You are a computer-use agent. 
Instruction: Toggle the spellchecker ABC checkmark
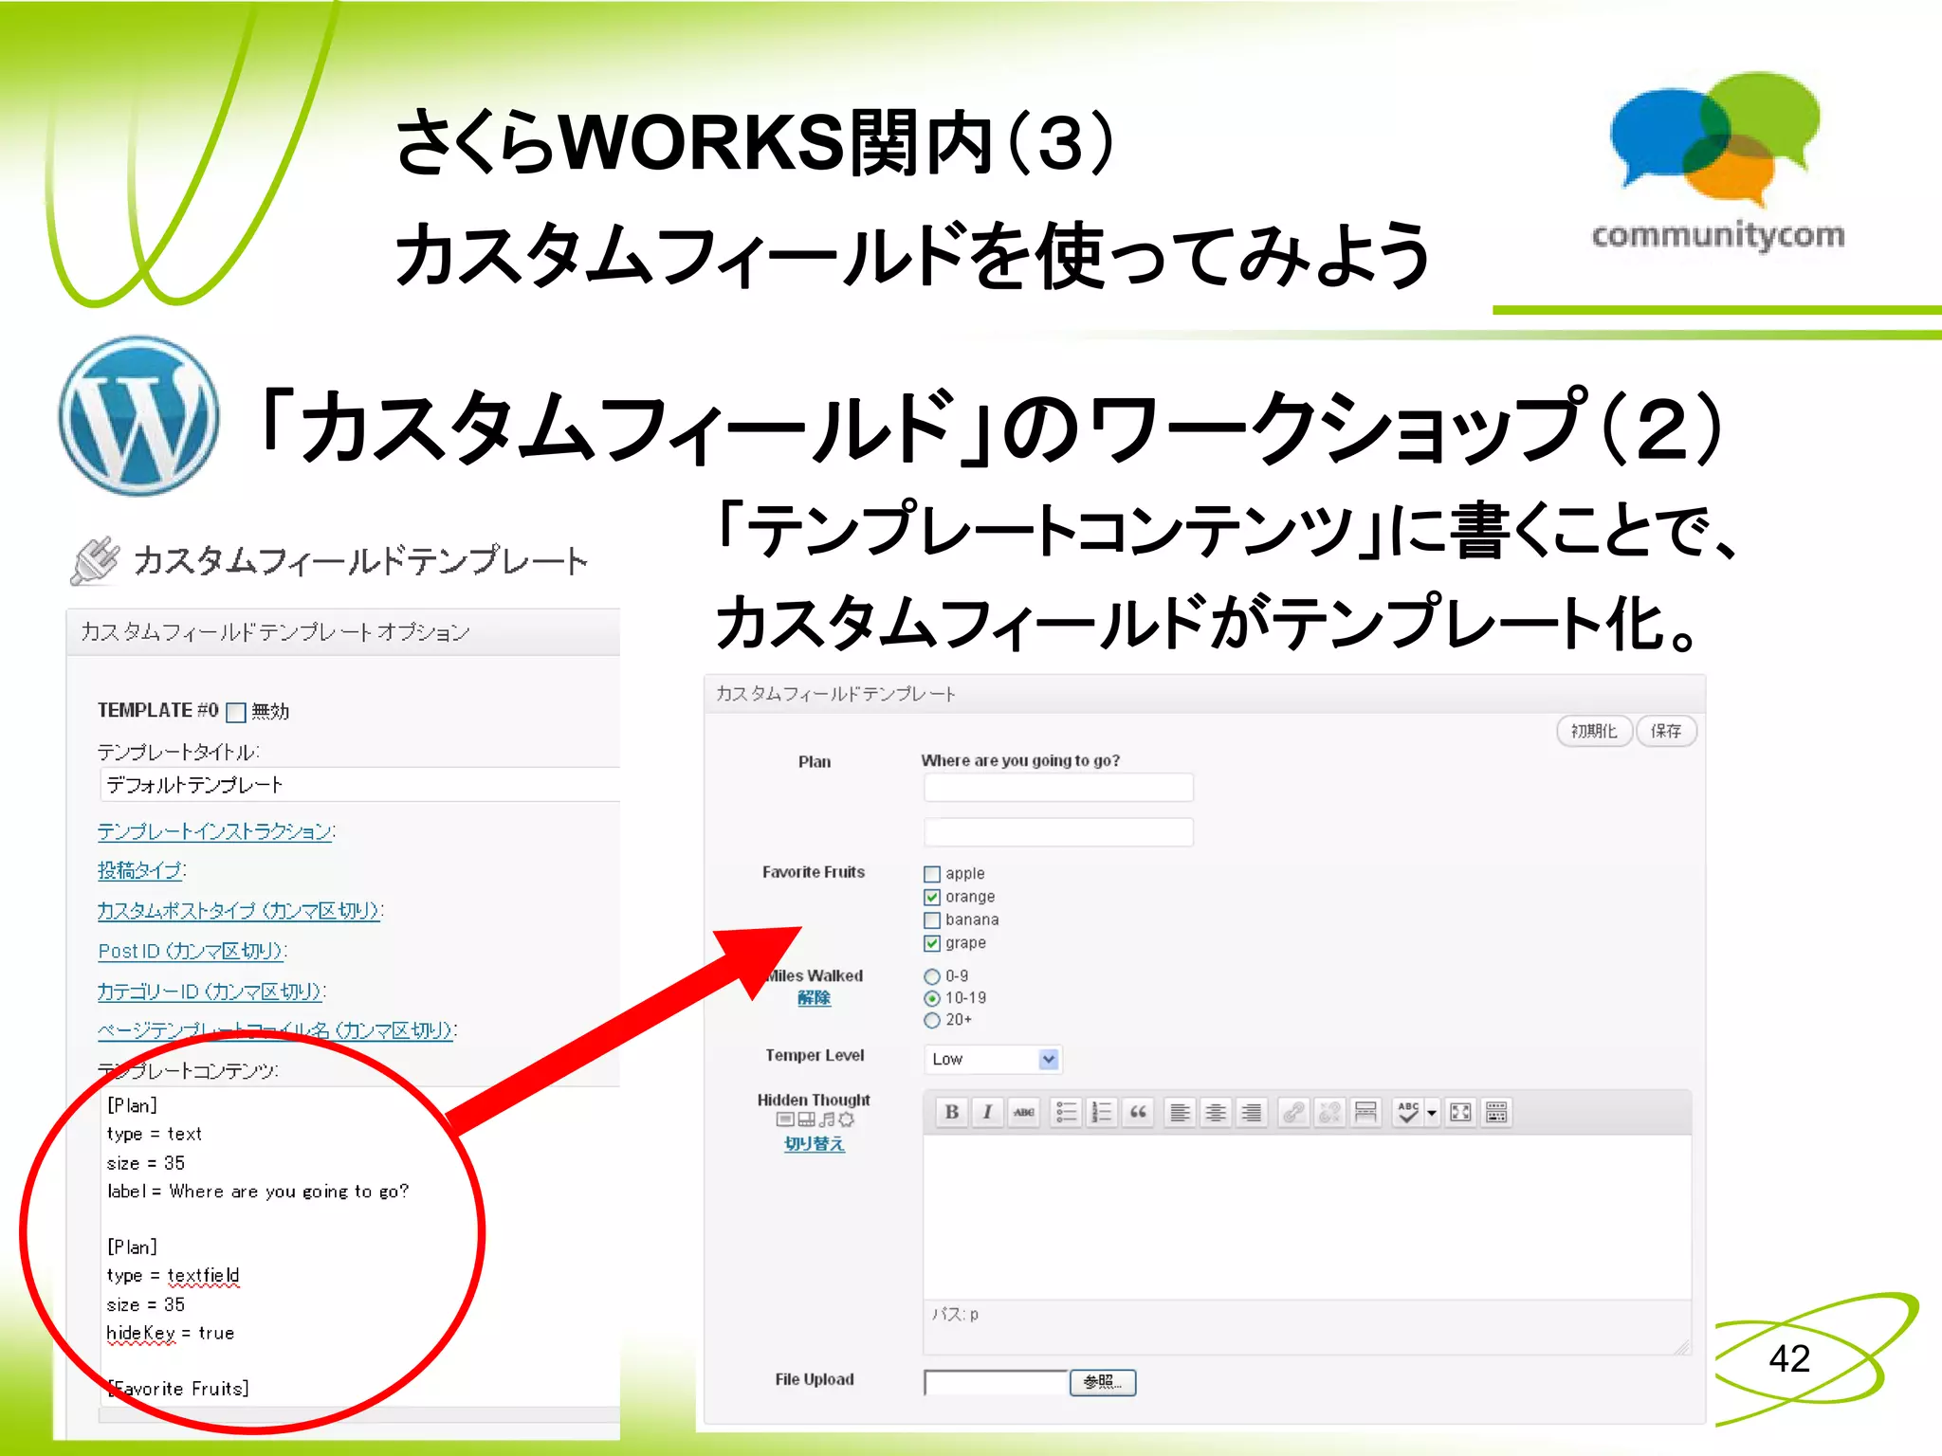[1408, 1112]
